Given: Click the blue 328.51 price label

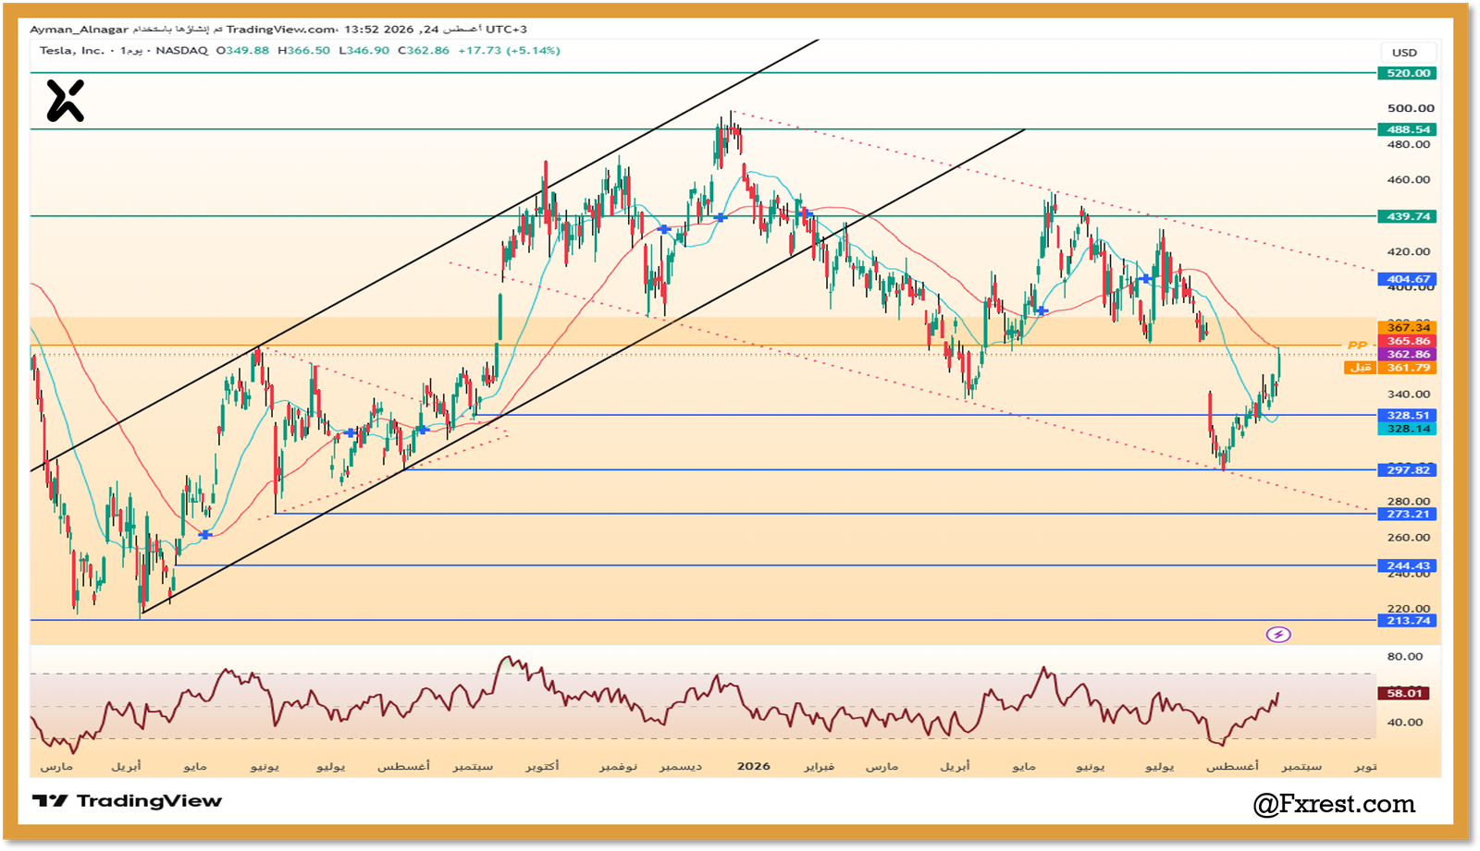Looking at the screenshot, I should click(x=1408, y=416).
